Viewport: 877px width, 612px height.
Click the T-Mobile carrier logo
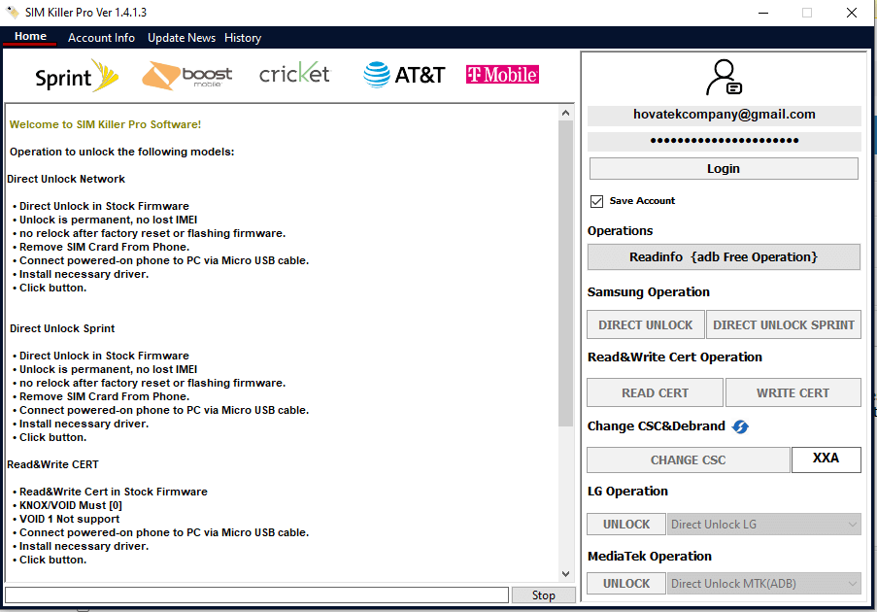pyautogui.click(x=502, y=75)
